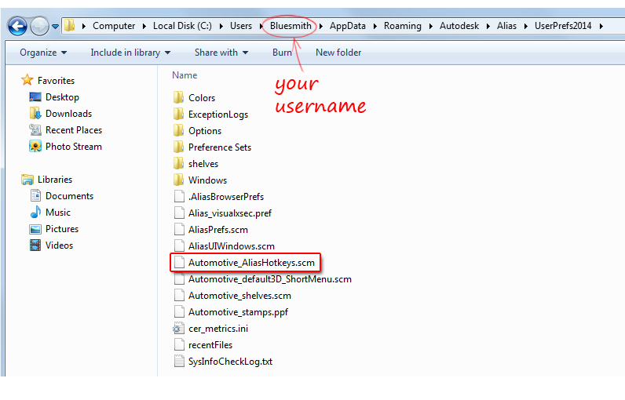Click the Libraries icon in navigation pane
This screenshot has width=625, height=400.
point(27,180)
